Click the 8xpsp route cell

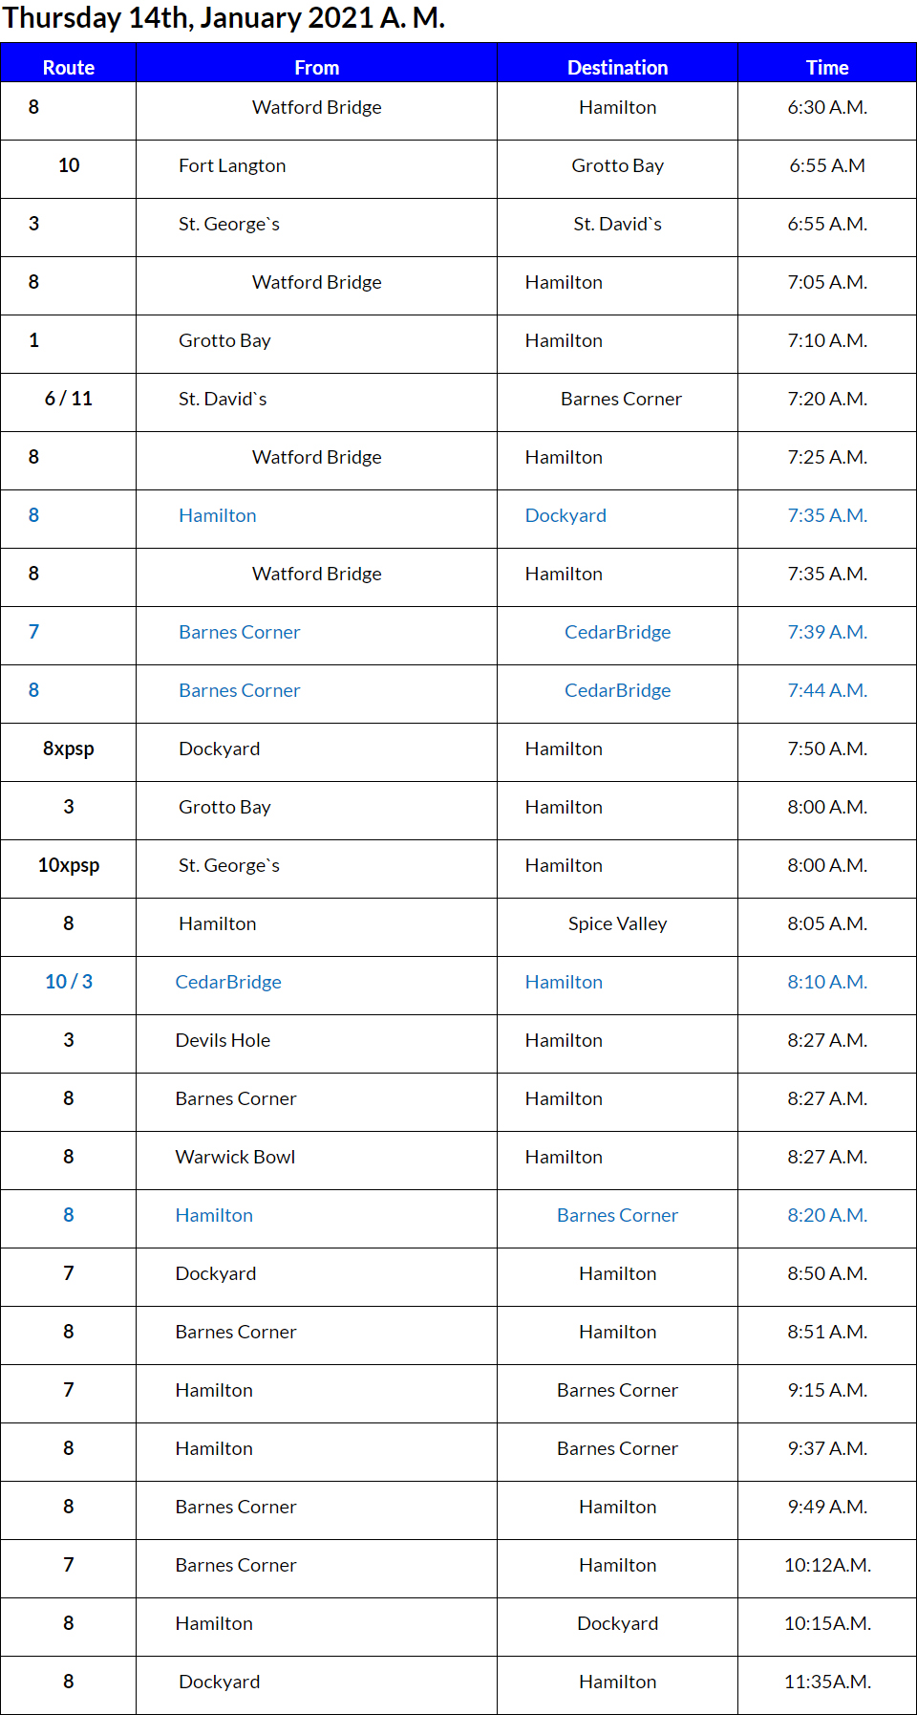point(69,749)
